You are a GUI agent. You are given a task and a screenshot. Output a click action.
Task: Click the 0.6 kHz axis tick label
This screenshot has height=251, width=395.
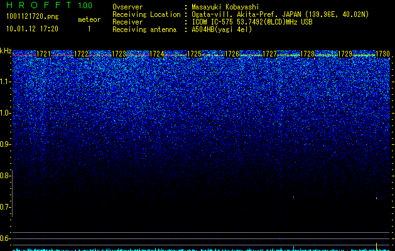click(x=5, y=238)
